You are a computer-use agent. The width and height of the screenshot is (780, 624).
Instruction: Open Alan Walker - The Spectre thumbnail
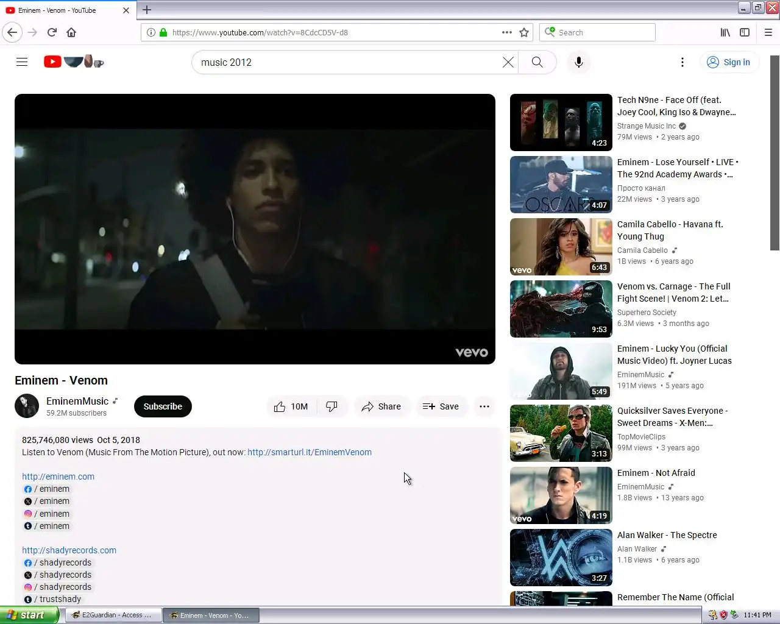(x=561, y=558)
